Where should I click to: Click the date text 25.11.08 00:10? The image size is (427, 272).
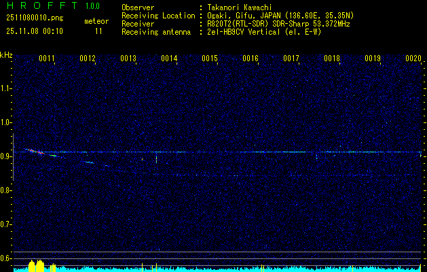tap(35, 31)
